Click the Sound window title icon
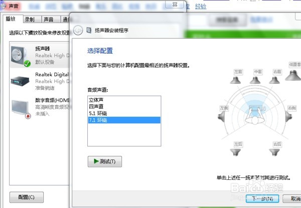This screenshot has height=208, width=301. point(3,7)
